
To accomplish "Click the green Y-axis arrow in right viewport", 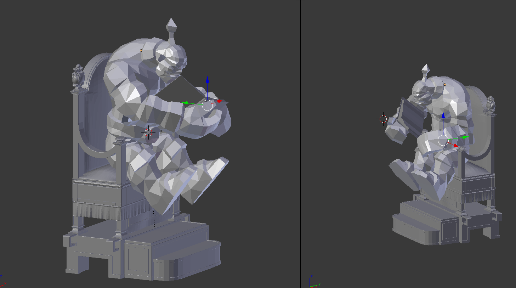I will pos(465,137).
